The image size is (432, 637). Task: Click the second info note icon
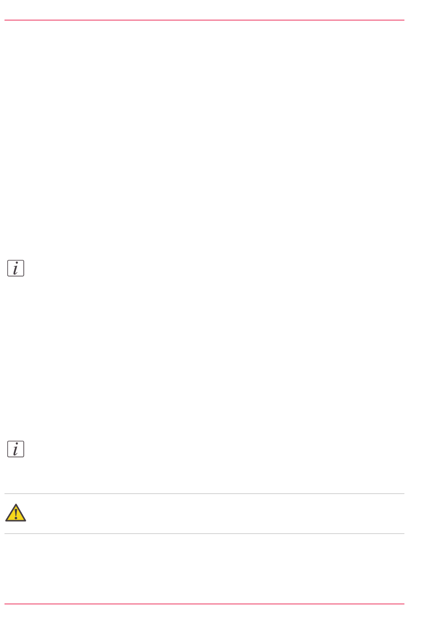tap(15, 449)
